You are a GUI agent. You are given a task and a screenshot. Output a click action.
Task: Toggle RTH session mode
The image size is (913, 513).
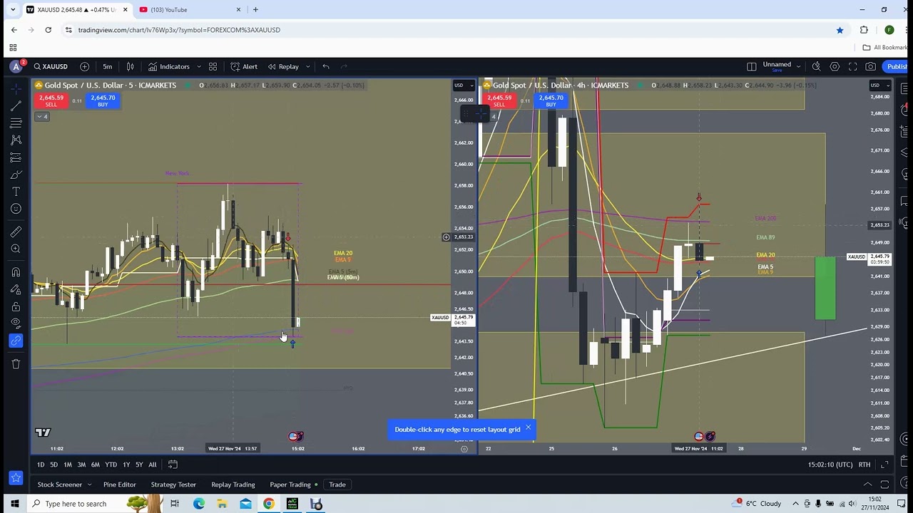[864, 465]
